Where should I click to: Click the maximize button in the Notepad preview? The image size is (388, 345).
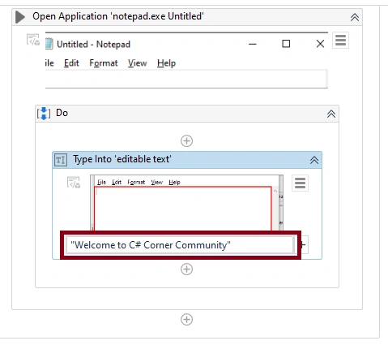(x=286, y=44)
